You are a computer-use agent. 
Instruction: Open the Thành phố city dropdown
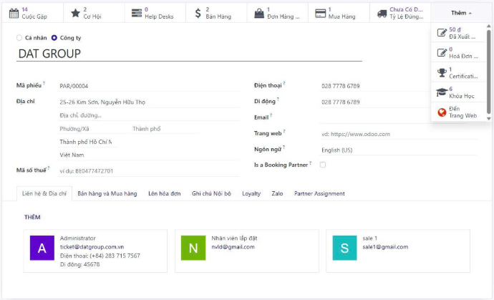point(165,129)
